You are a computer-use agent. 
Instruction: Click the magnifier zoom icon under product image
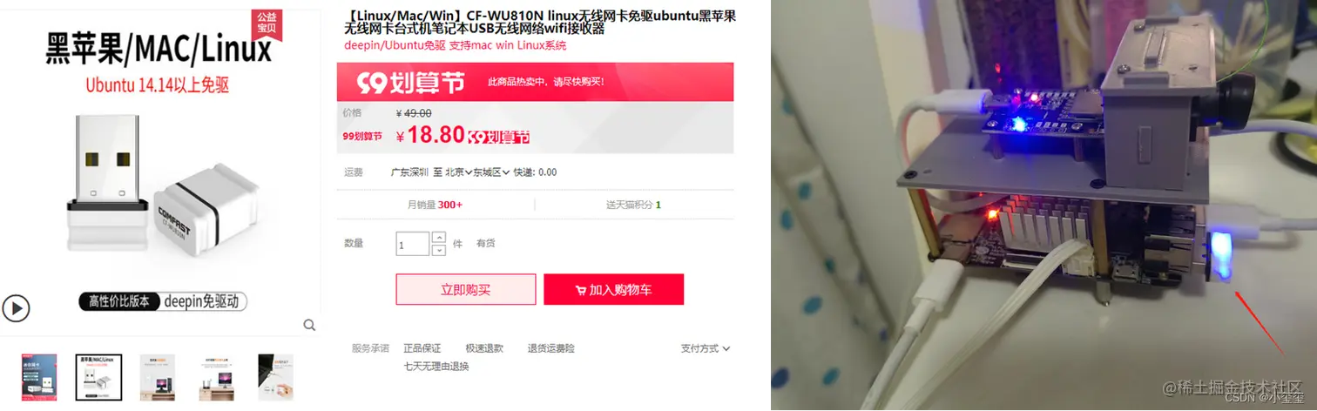(309, 326)
